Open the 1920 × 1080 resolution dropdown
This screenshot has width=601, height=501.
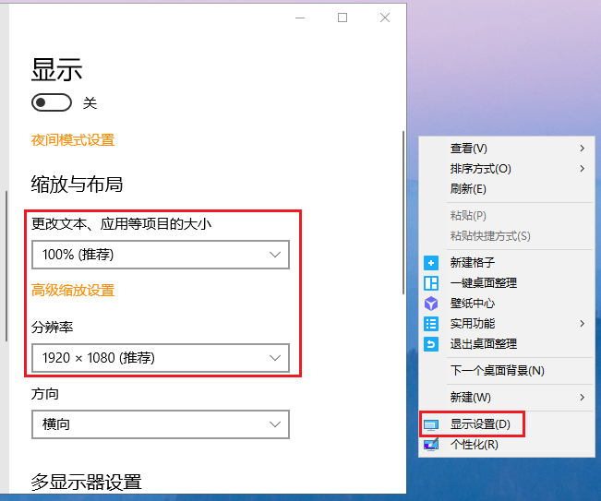[160, 357]
